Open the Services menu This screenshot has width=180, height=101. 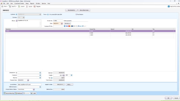point(44,4)
